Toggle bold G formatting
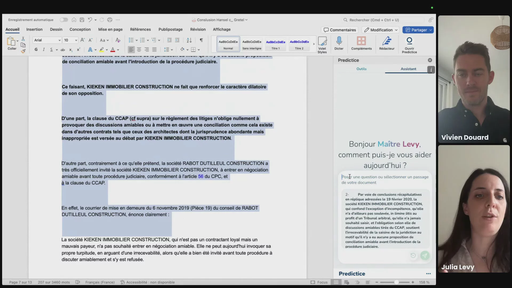The image size is (512, 288). (x=36, y=50)
